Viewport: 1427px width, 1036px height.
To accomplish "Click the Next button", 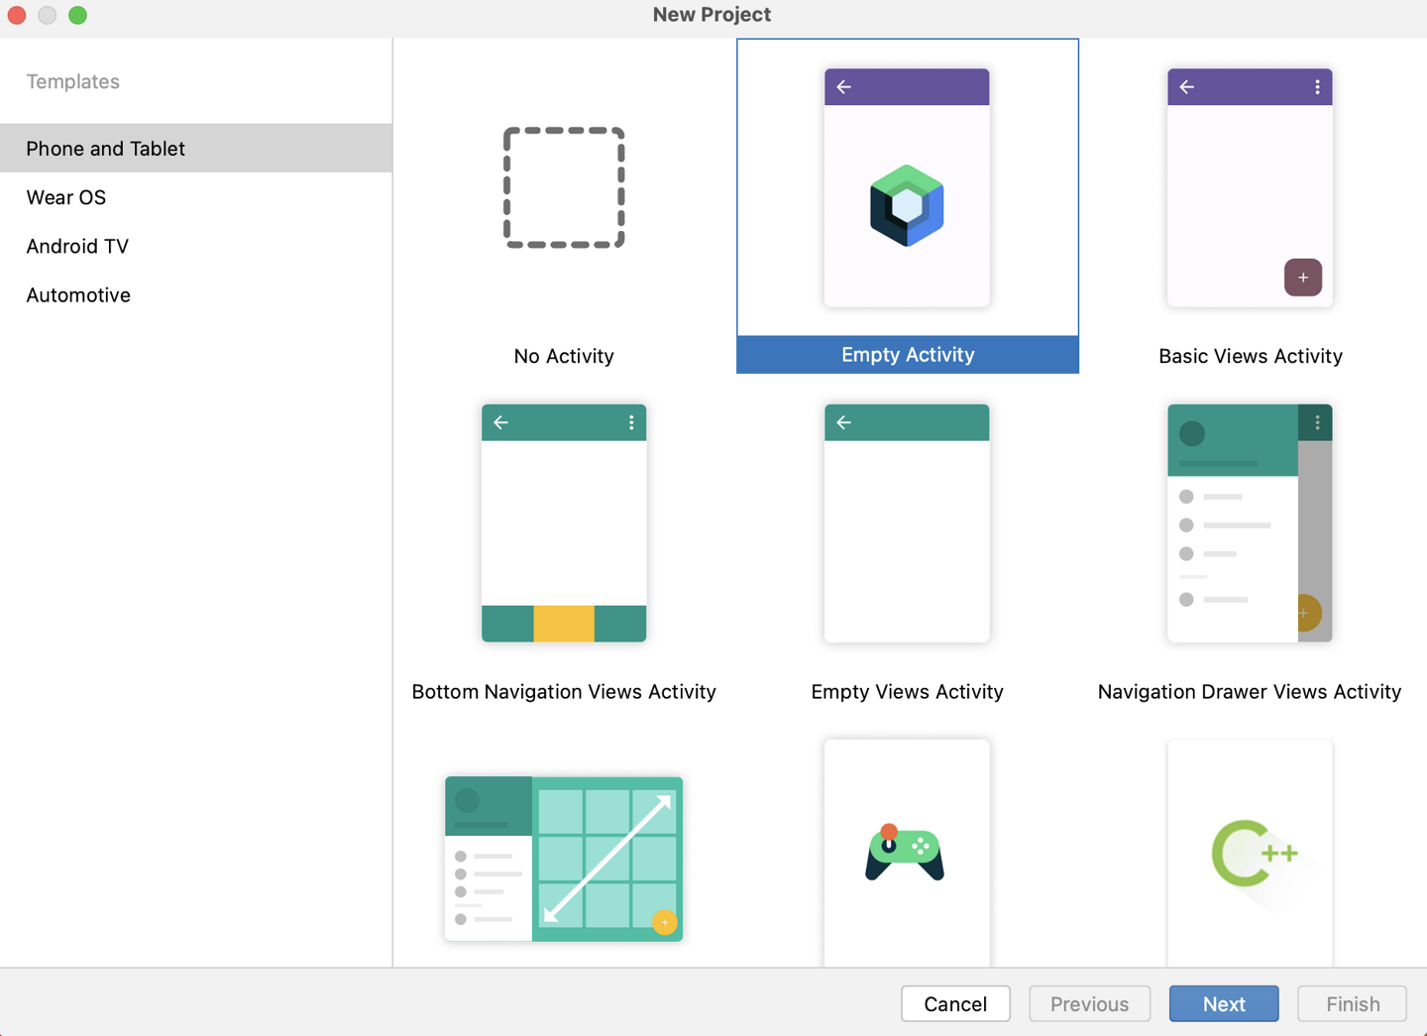I will coord(1224,1003).
